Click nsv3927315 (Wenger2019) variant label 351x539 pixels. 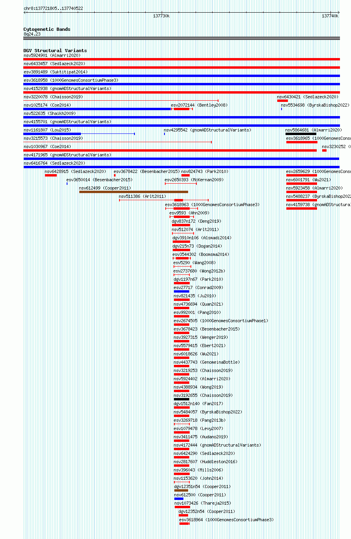[x=201, y=337]
